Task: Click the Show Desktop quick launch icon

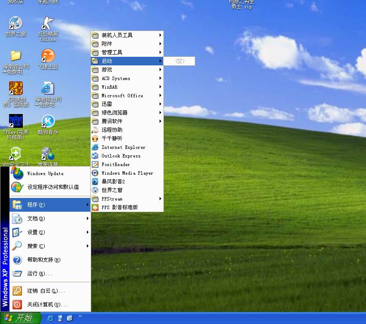Action: click(60, 318)
